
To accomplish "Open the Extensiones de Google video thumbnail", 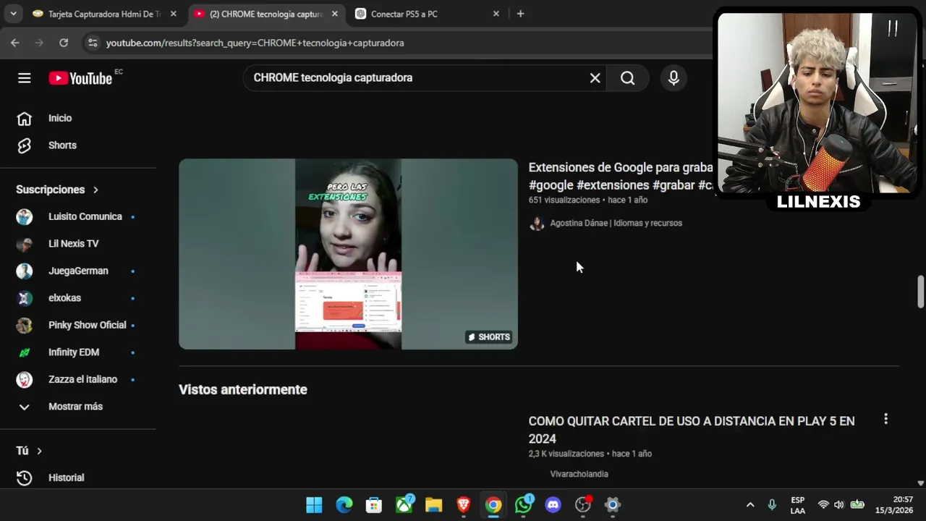I will tap(348, 254).
